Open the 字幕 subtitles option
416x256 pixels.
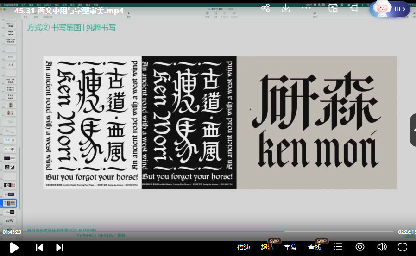290,247
